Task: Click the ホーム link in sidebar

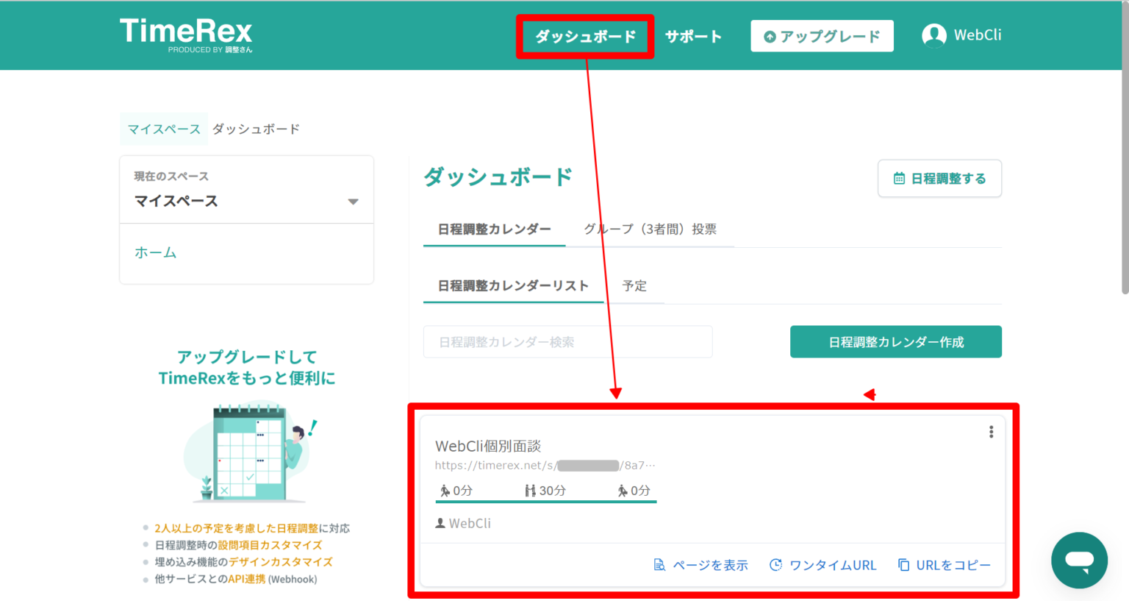Action: [155, 252]
